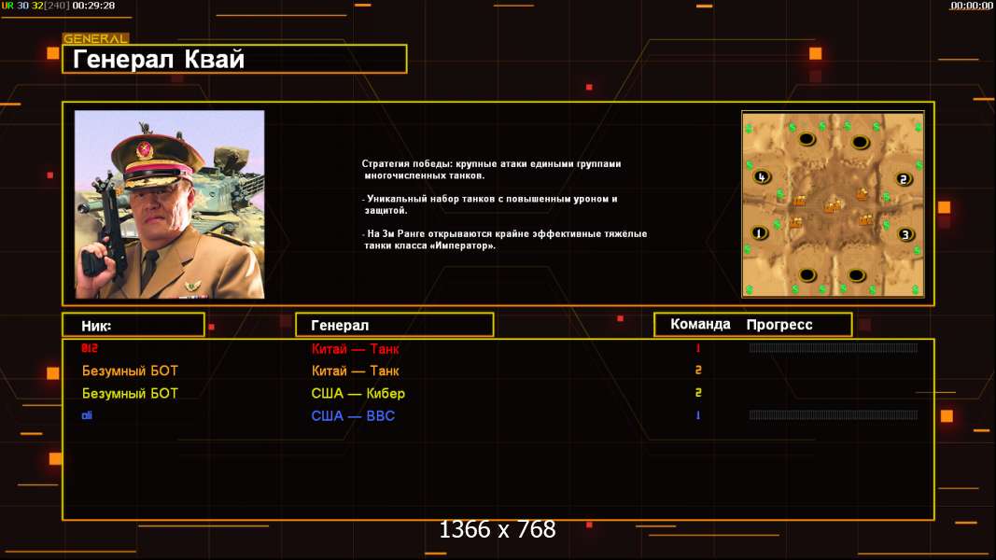Click the supply icon in minimap's top-right corner
The width and height of the screenshot is (996, 560).
click(918, 127)
